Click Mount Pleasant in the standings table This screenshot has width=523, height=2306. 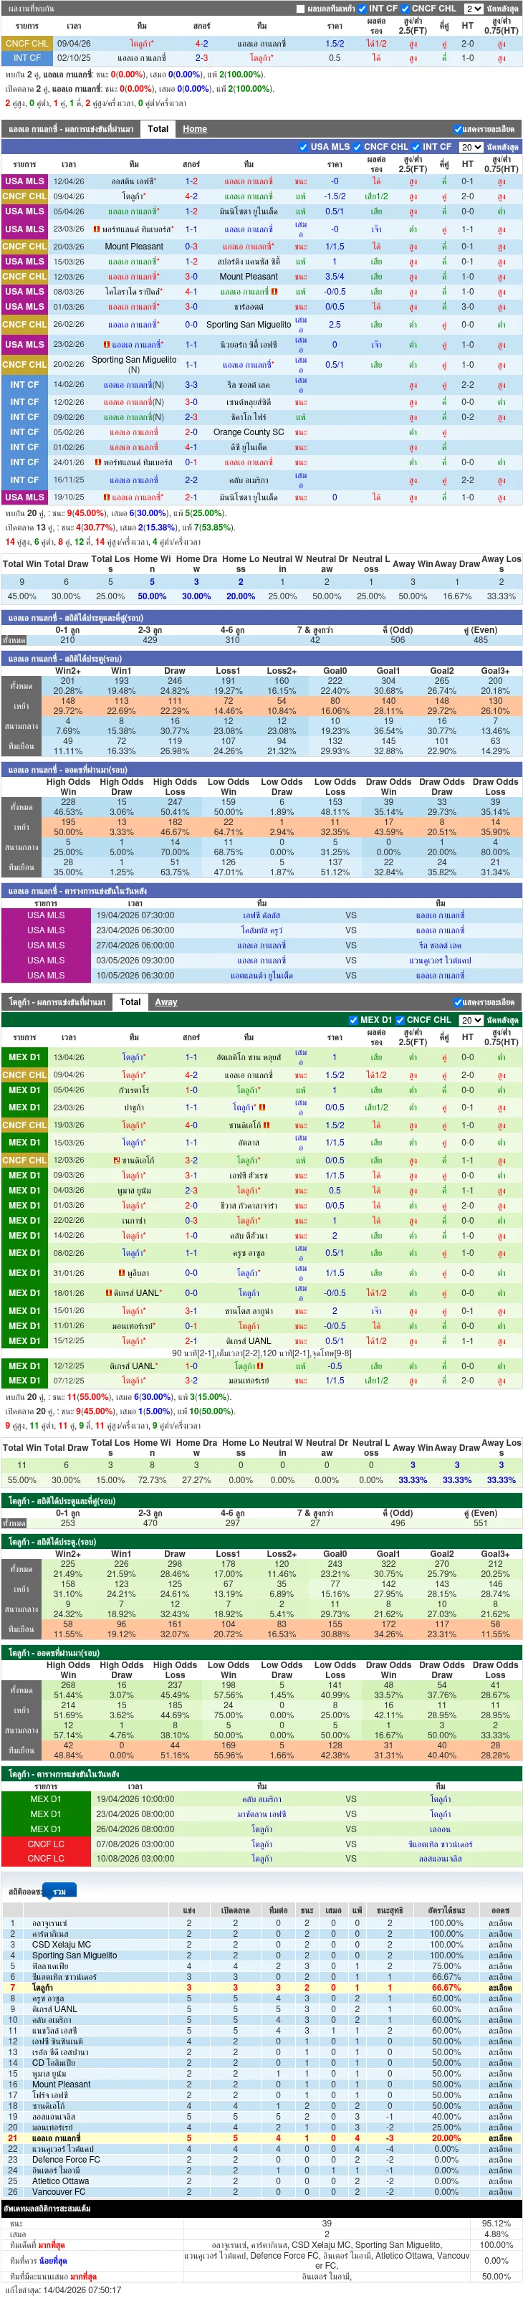pos(61,2084)
